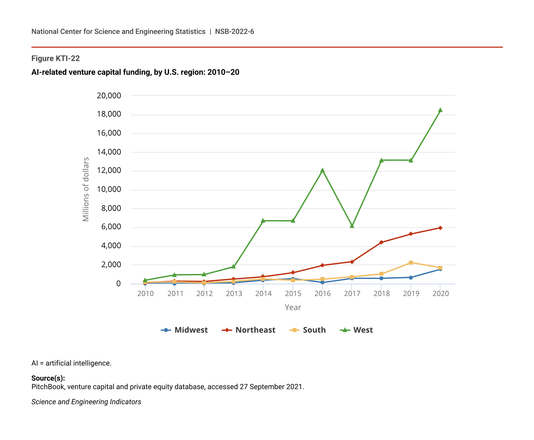
Task: Click the NSB-2022-6 report identifier
Action: (x=234, y=31)
